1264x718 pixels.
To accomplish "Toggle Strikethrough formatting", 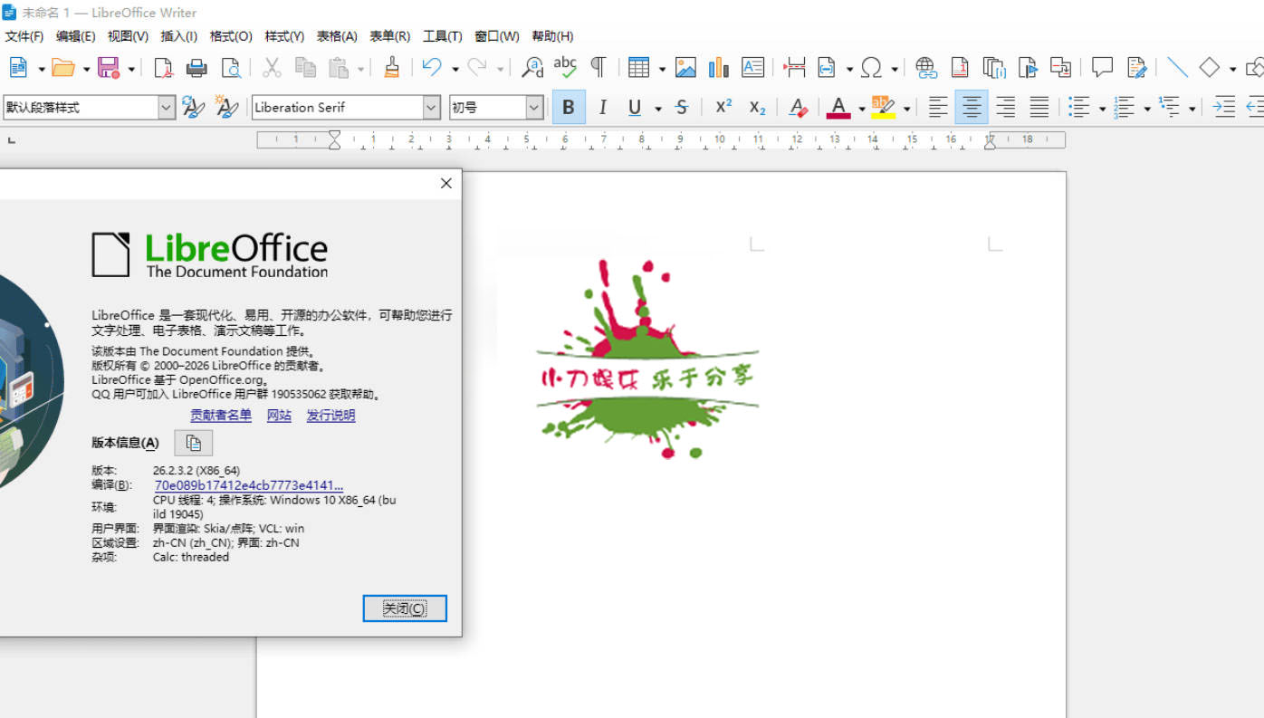I will coord(682,108).
